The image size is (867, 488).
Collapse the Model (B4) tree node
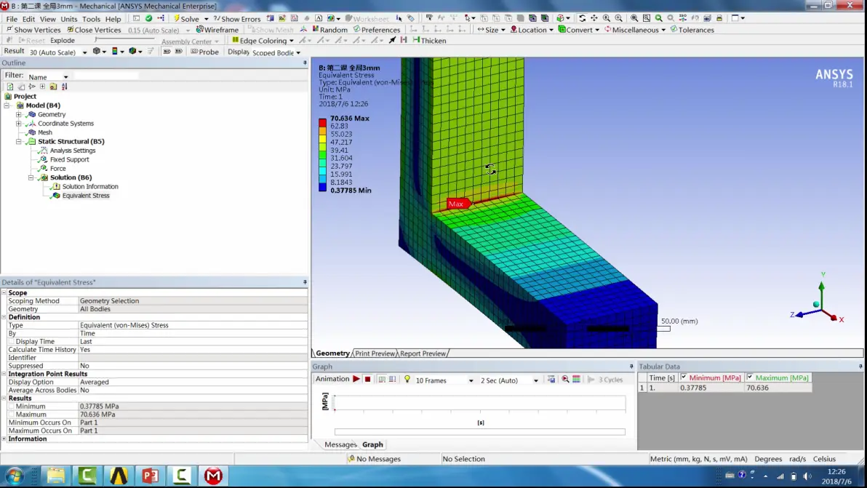7,105
